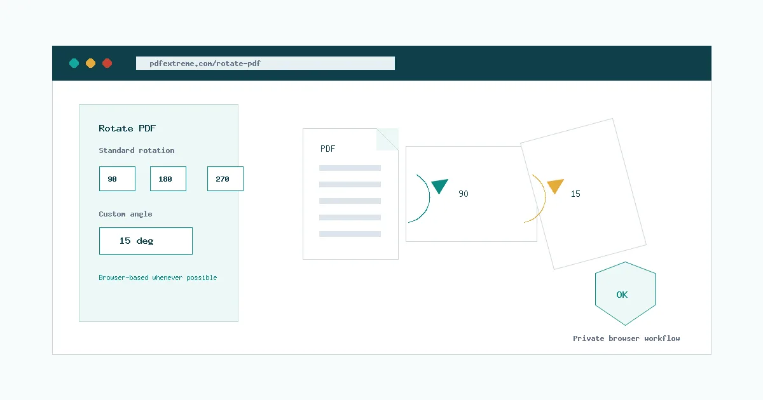The image size is (763, 400).
Task: Select the 180 degree rotation option
Action: pyautogui.click(x=168, y=179)
